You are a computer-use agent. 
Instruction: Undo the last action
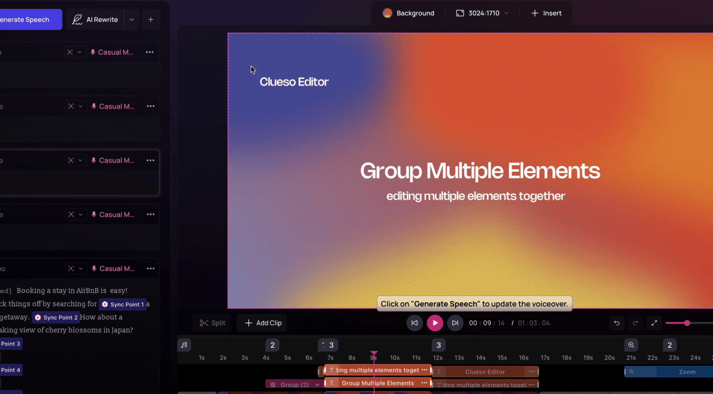[617, 323]
